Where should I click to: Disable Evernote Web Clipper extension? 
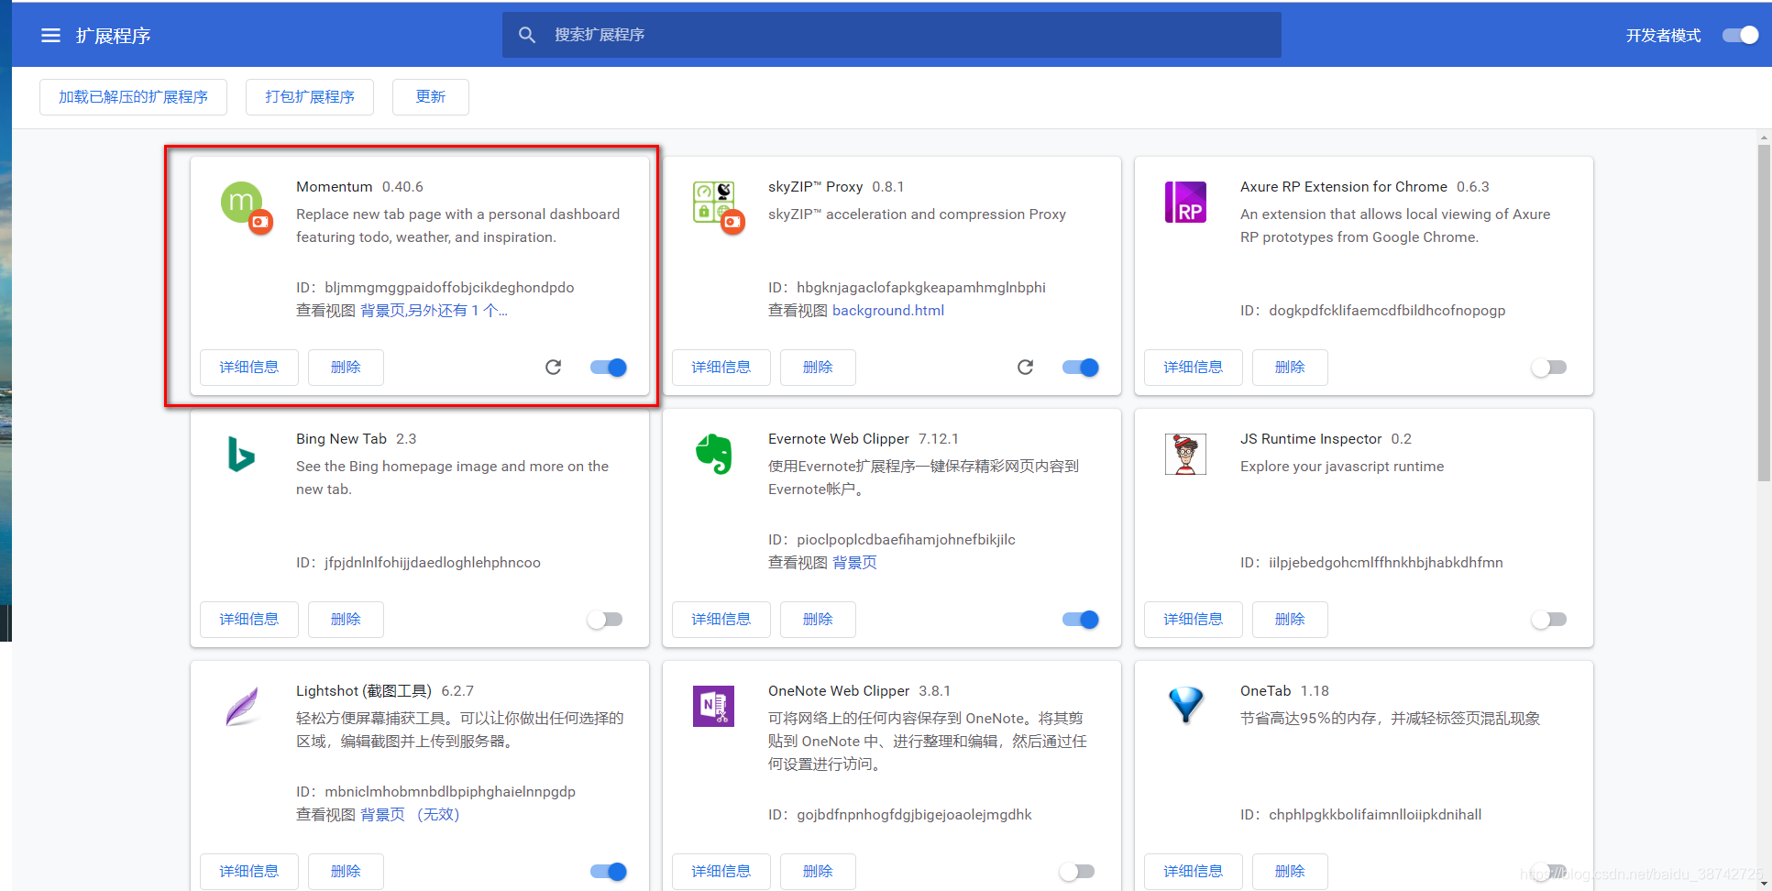tap(1081, 619)
